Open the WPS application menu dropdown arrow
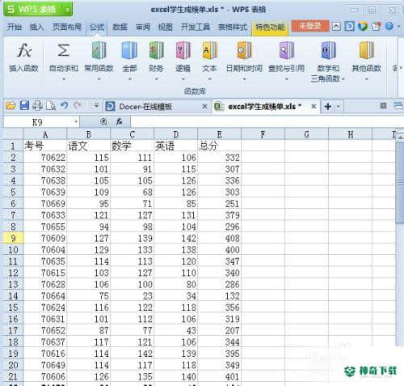This screenshot has height=386, width=404. click(x=67, y=10)
